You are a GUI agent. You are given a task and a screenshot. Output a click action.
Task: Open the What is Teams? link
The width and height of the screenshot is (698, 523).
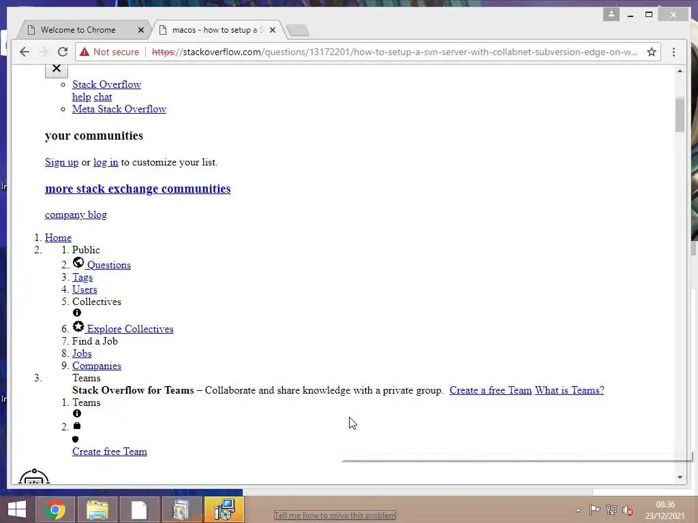tap(569, 390)
